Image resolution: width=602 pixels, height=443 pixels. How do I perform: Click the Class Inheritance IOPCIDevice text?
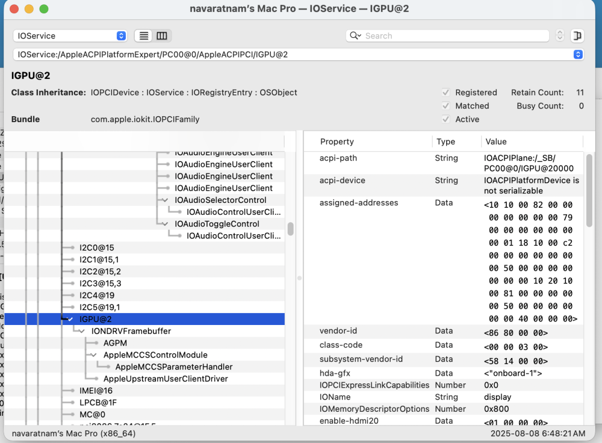point(115,93)
